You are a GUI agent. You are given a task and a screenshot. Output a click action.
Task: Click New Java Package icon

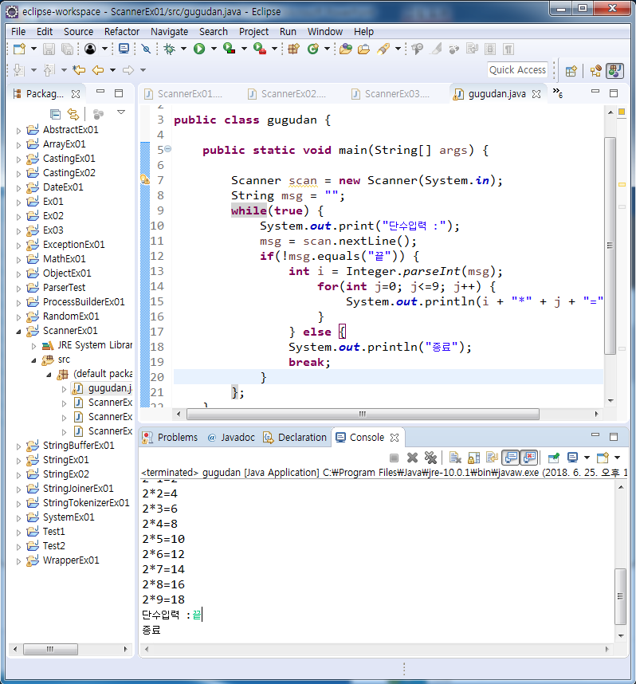[x=294, y=49]
